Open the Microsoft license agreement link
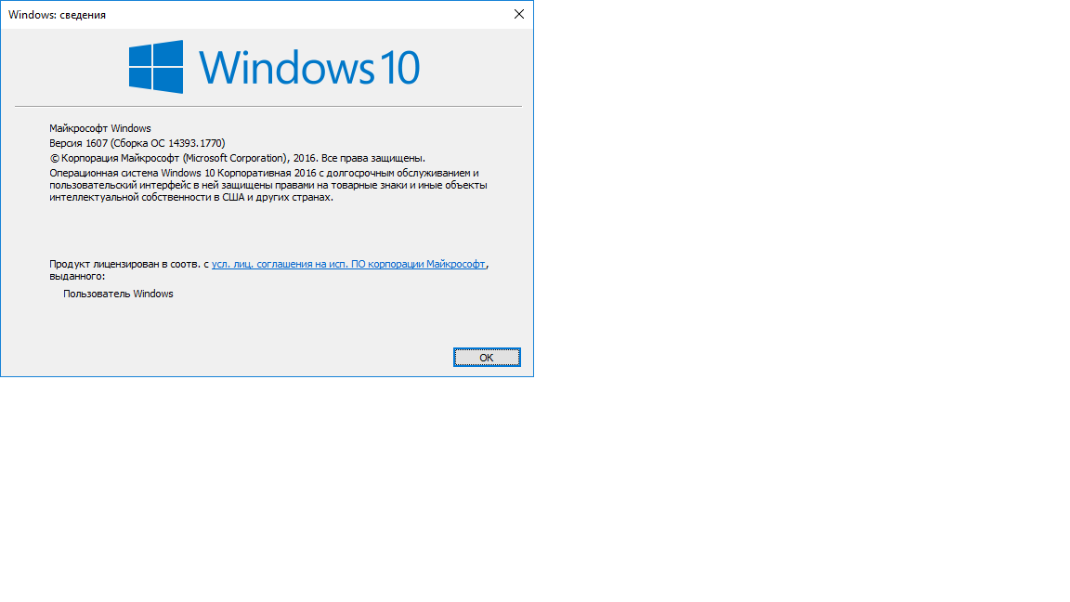The image size is (1070, 602). (348, 264)
